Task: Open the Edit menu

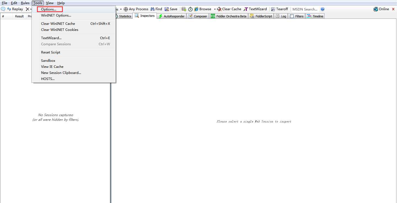Action: coord(14,3)
